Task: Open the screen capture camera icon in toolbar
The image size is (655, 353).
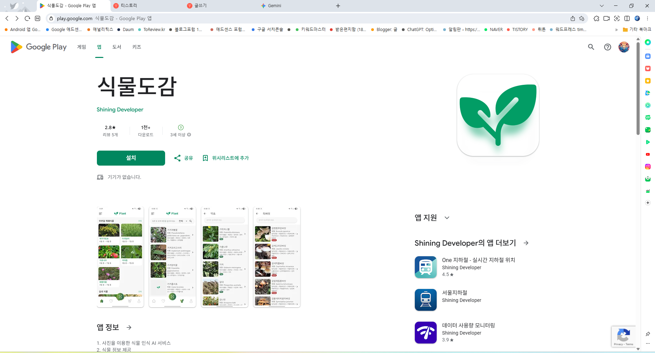Action: (617, 18)
